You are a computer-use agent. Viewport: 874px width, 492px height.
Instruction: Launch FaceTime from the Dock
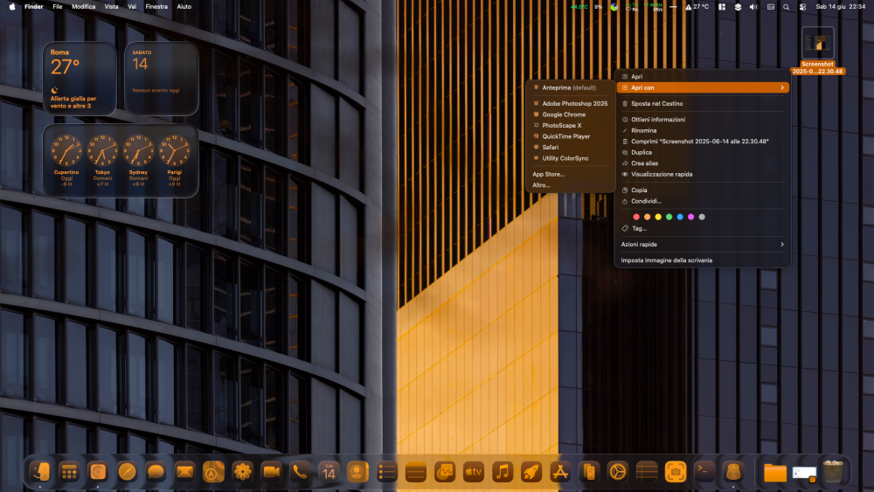pos(272,472)
